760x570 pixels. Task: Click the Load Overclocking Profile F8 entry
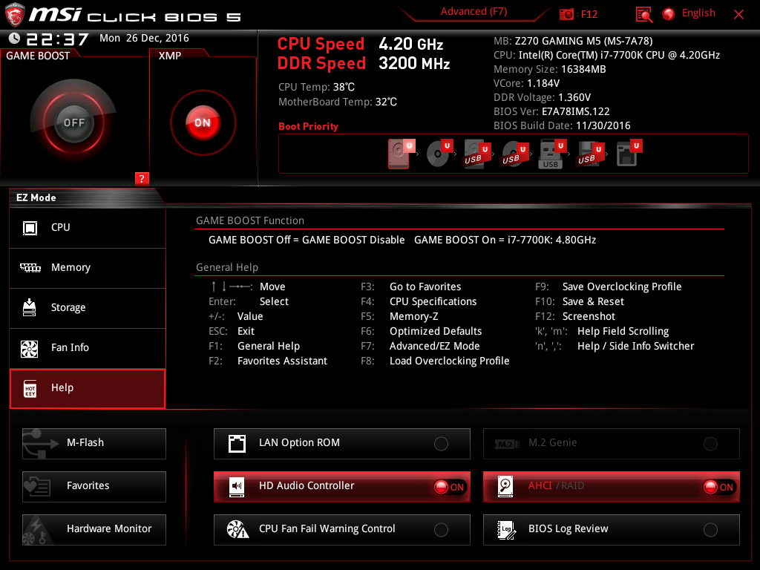[x=435, y=361]
